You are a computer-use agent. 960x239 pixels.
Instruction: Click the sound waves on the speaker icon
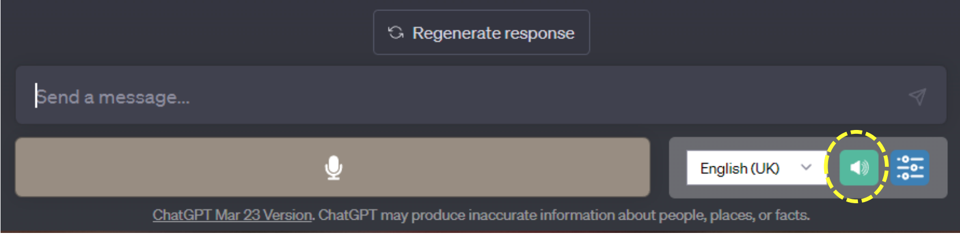[x=865, y=167]
